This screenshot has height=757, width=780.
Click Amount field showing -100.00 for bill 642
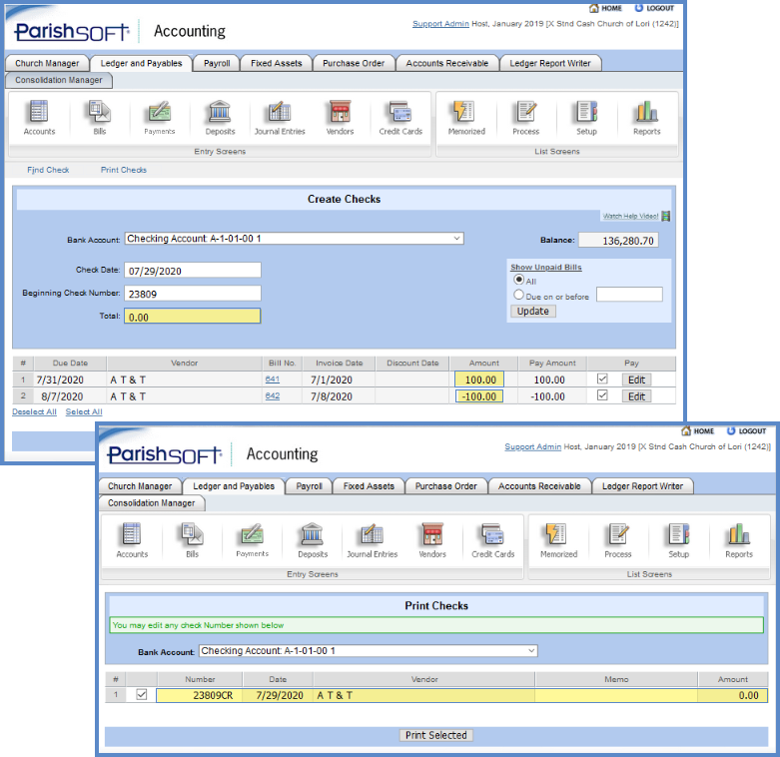coord(479,396)
